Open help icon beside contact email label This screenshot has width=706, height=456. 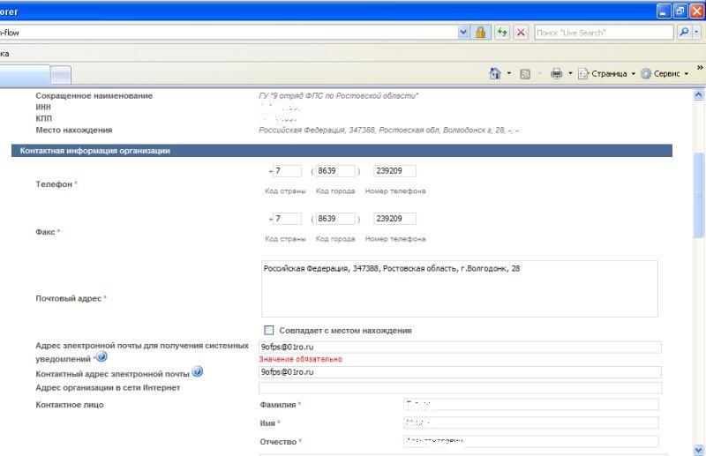pyautogui.click(x=198, y=372)
